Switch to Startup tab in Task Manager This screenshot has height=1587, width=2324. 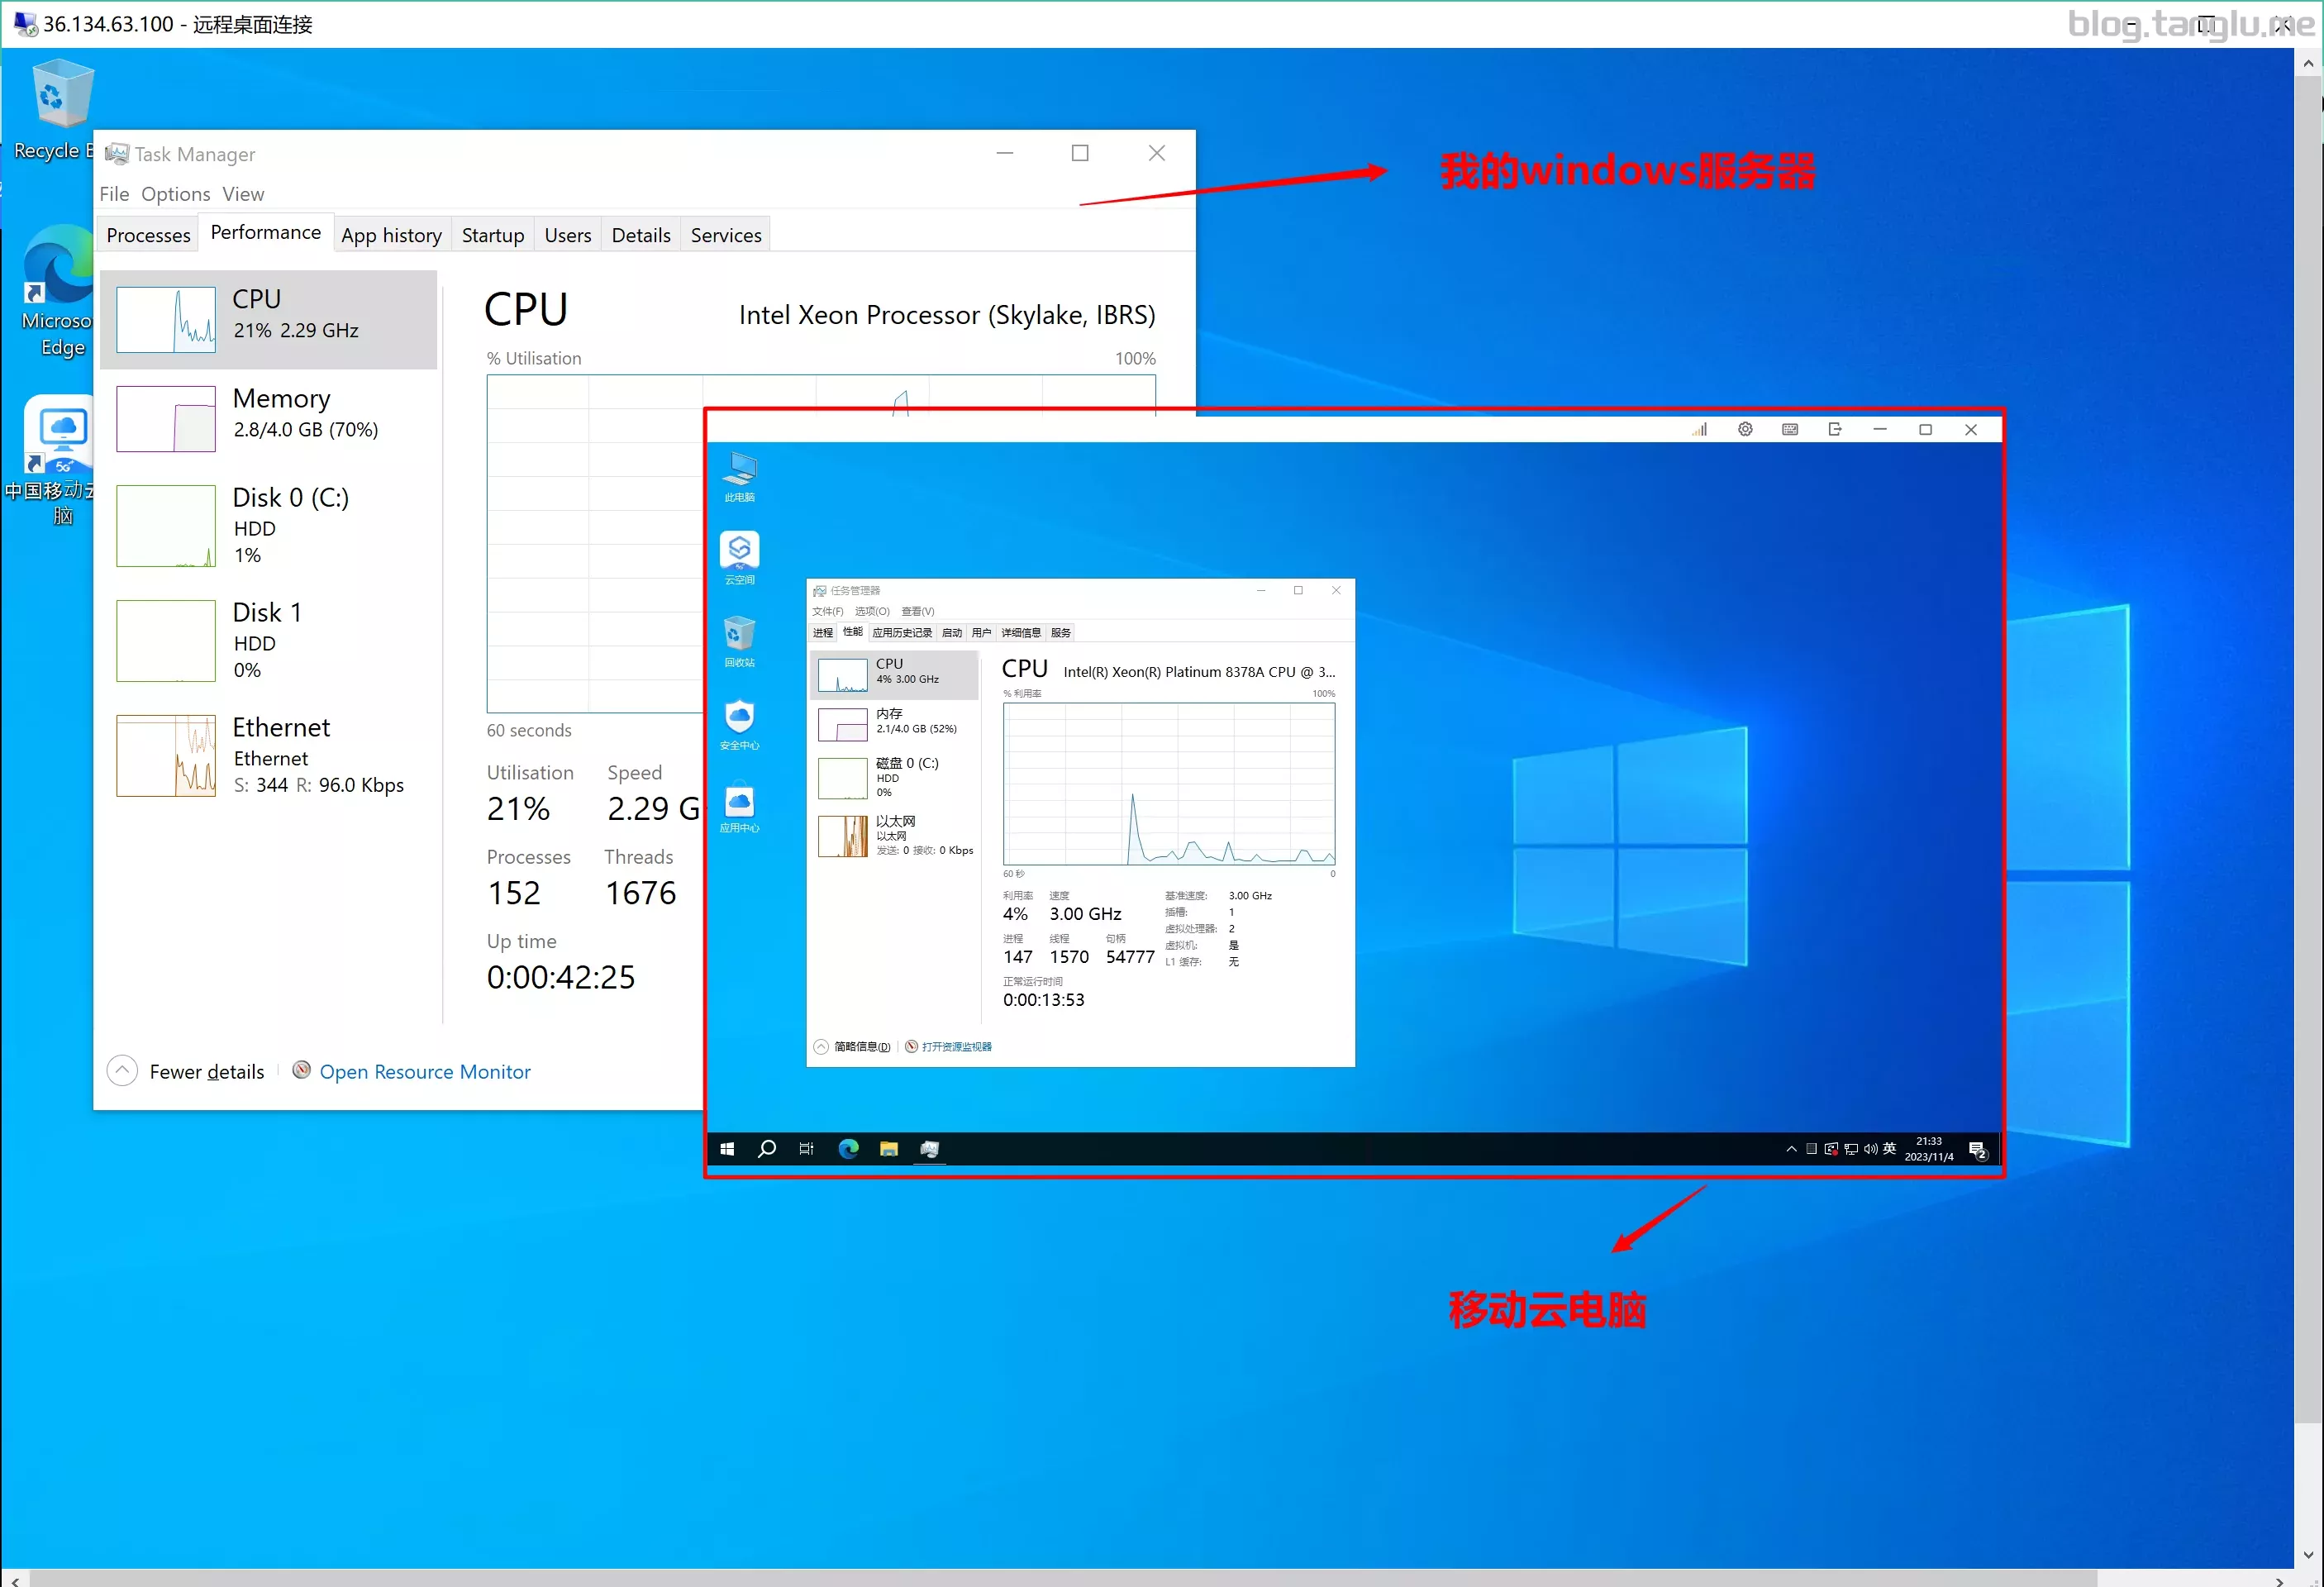coord(493,233)
